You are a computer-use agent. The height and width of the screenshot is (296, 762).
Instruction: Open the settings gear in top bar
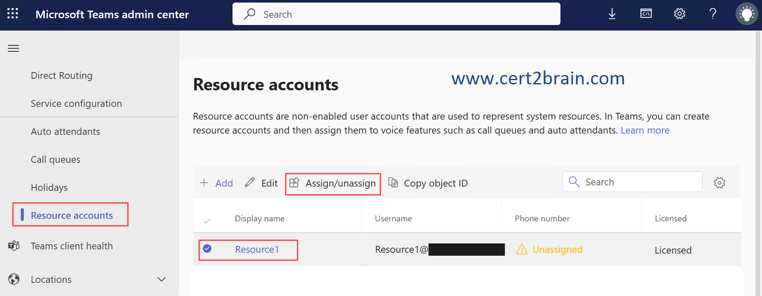coord(679,14)
